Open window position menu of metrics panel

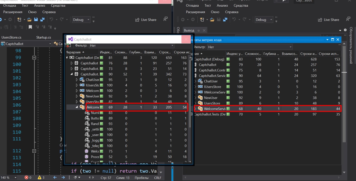[327, 40]
